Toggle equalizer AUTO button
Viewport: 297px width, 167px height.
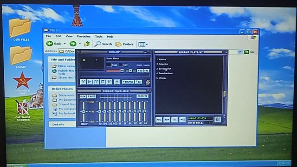pyautogui.click(x=91, y=96)
